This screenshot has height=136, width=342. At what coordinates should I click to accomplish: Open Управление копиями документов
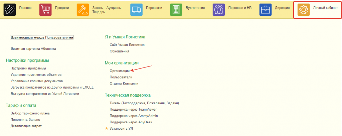37,81
